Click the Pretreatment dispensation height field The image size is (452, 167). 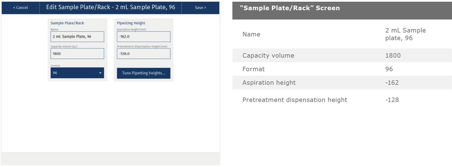[x=144, y=54]
